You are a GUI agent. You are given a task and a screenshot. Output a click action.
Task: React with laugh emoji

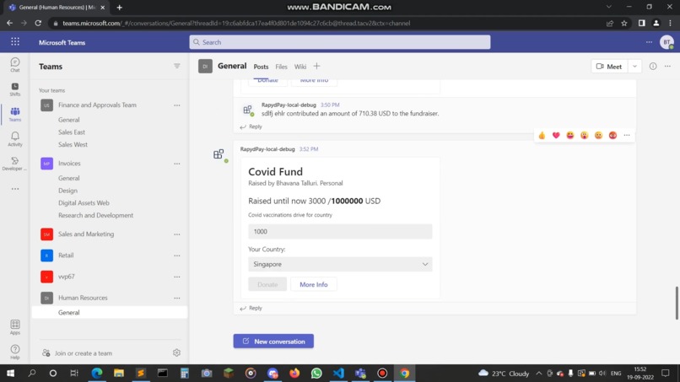coord(570,135)
